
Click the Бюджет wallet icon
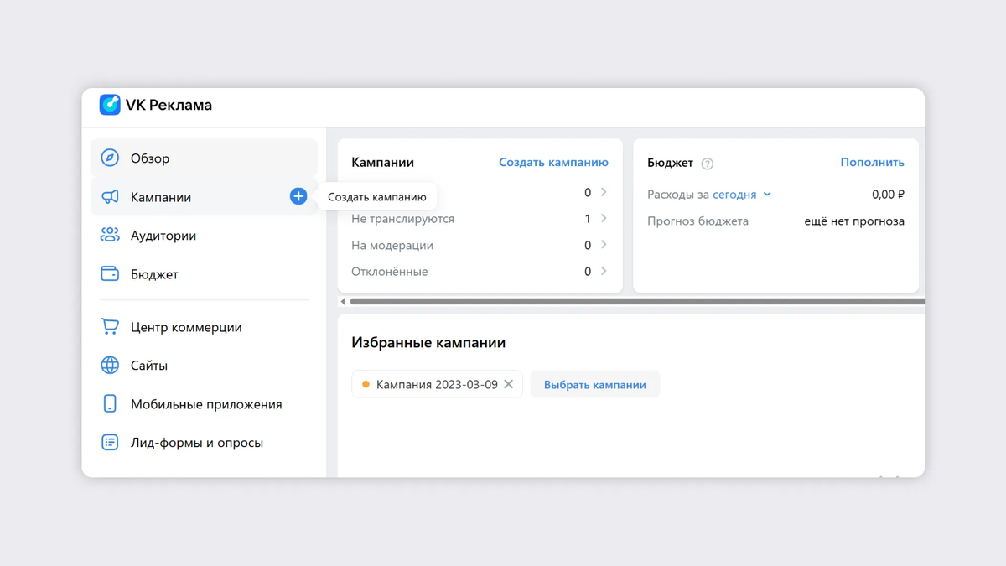110,274
